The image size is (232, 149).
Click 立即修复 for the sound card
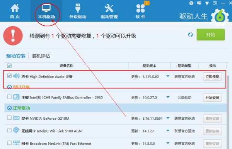(212, 77)
